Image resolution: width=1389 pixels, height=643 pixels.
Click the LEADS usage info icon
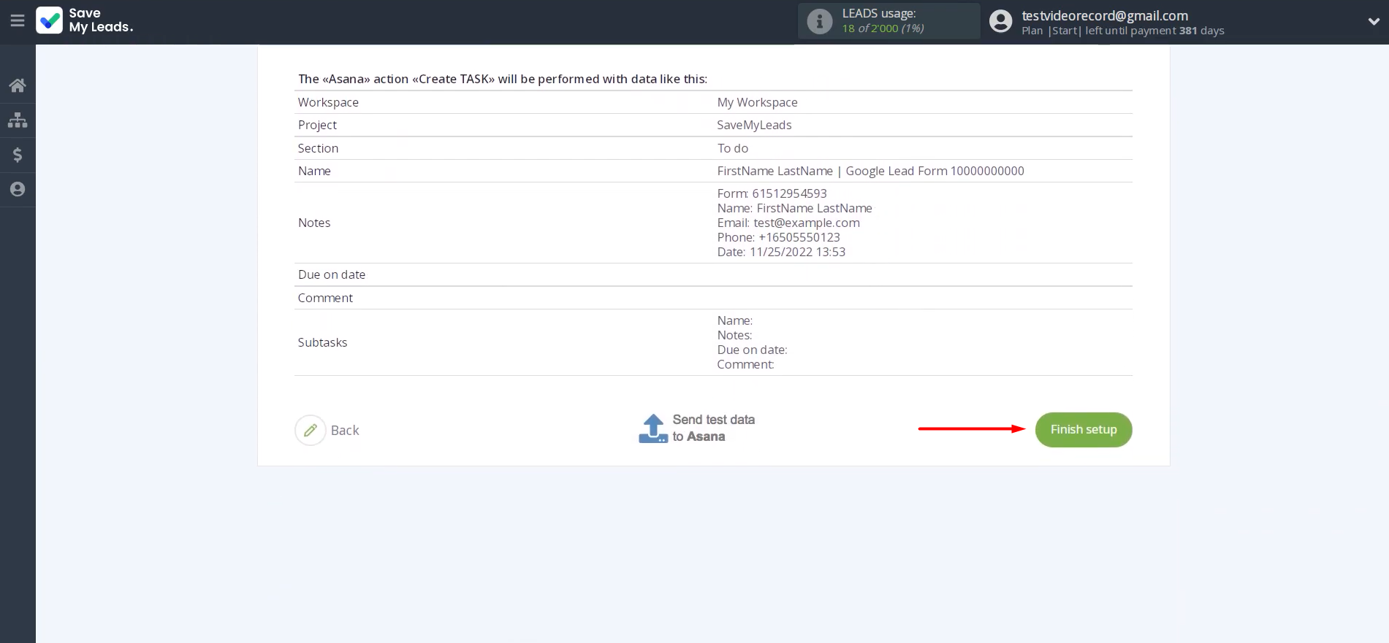pyautogui.click(x=819, y=21)
